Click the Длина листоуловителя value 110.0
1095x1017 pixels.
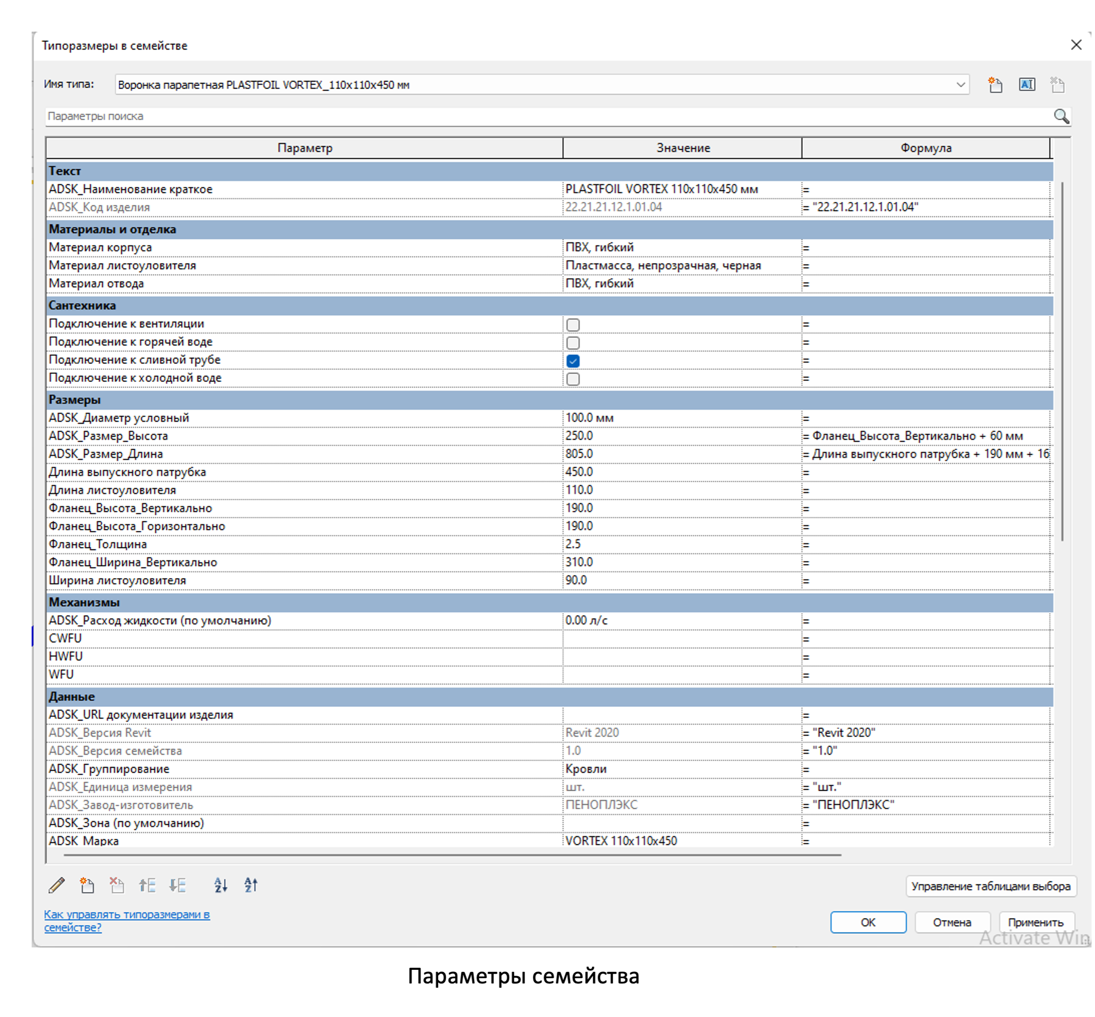tap(682, 490)
